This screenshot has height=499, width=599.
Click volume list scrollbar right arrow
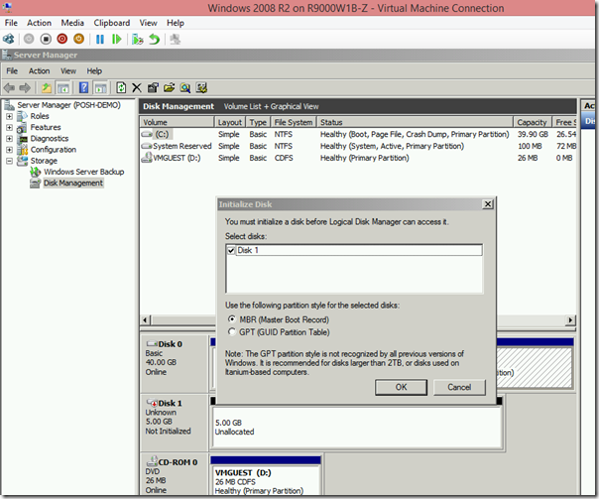tap(570, 319)
